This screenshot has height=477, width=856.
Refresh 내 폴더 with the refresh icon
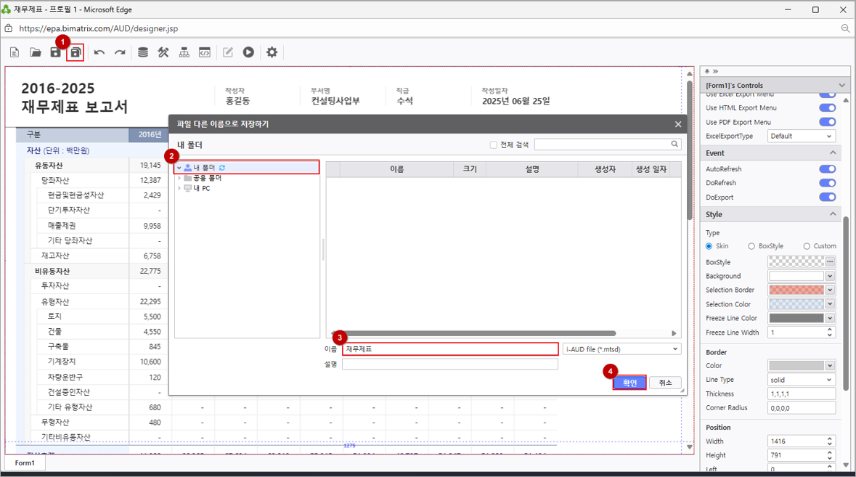point(222,168)
